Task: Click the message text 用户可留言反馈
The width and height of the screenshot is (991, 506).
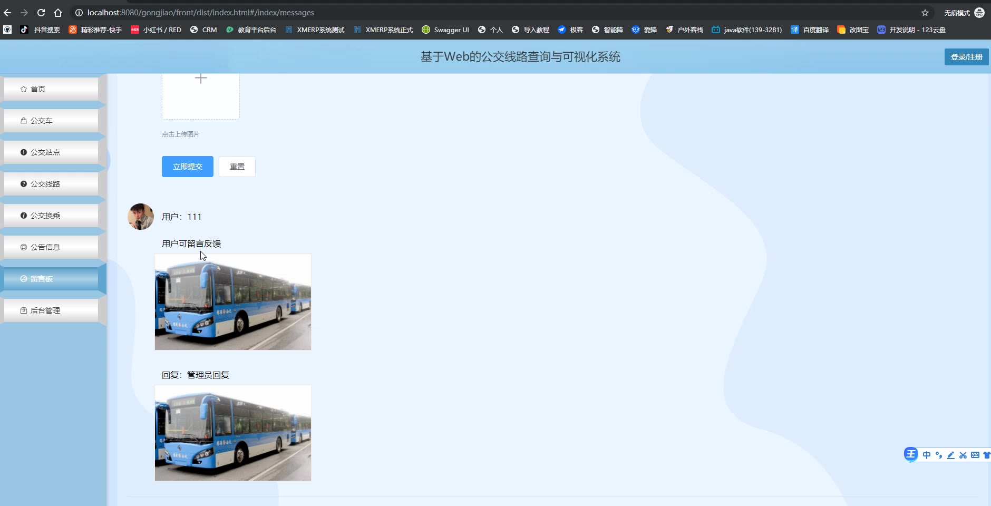Action: 191,244
